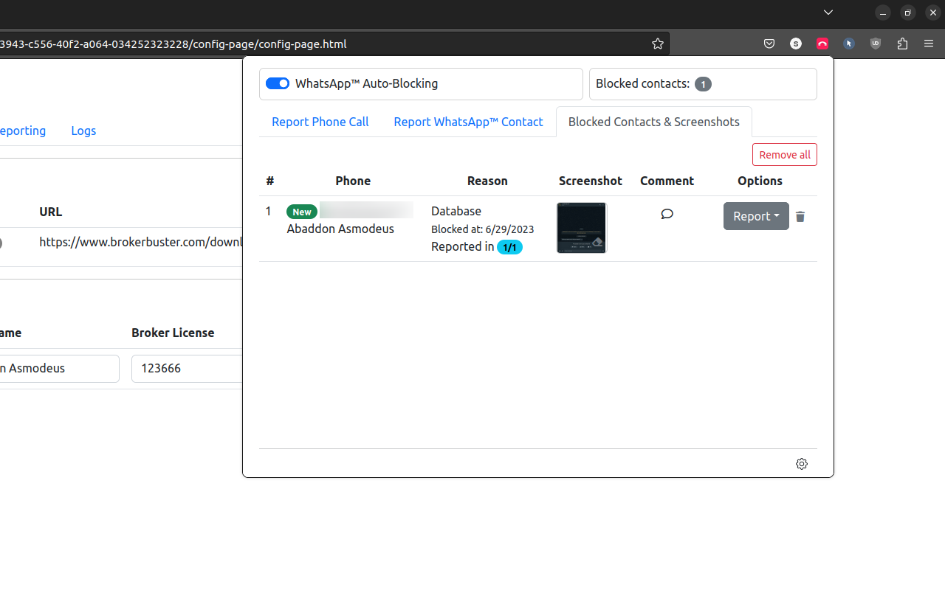Viewport: 945px width, 590px height.
Task: Open the Logs tab on config page
Action: click(83, 131)
